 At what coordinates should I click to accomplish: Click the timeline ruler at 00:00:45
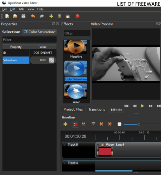pos(119,132)
